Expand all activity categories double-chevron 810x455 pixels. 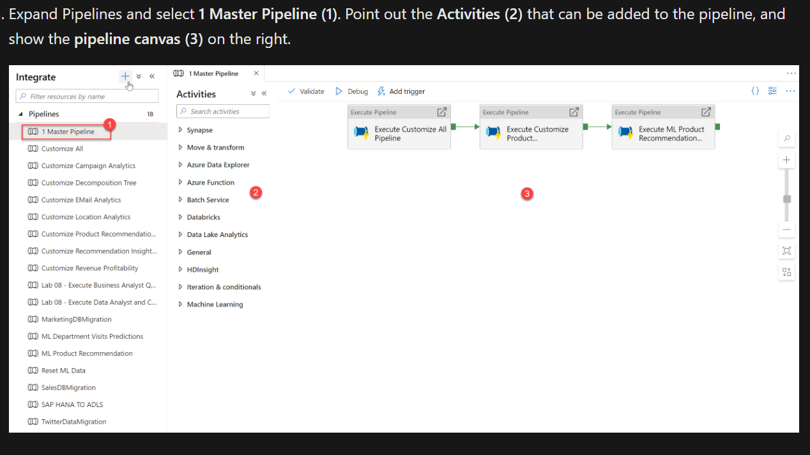[x=253, y=93]
